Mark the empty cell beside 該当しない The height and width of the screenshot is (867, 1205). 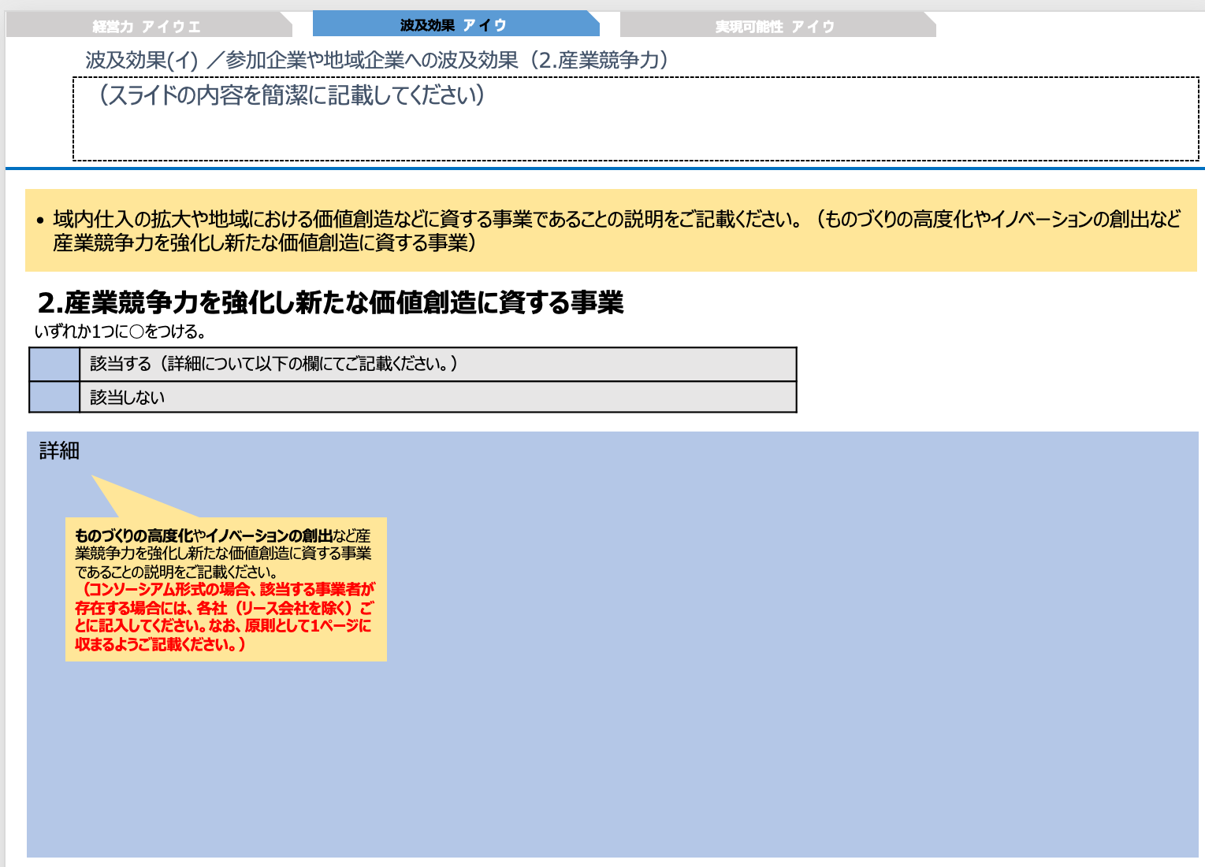tap(53, 398)
